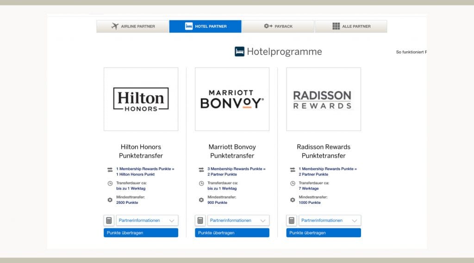Click '1000 Punkte' minimum transfer value
Image resolution: width=474 pixels, height=263 pixels.
(x=310, y=202)
